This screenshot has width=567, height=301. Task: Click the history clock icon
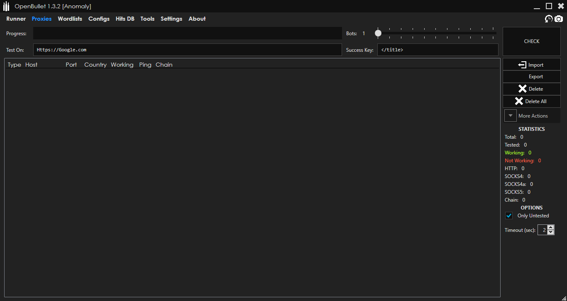click(x=549, y=19)
